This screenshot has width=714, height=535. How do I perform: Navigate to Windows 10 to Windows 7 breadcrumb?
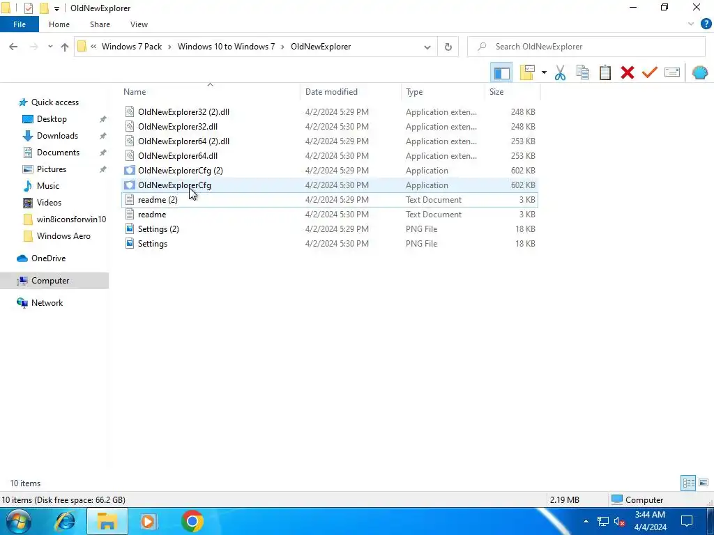pyautogui.click(x=227, y=47)
